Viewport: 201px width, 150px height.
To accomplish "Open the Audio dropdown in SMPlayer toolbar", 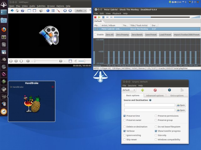I will pyautogui.click(x=81, y=11).
